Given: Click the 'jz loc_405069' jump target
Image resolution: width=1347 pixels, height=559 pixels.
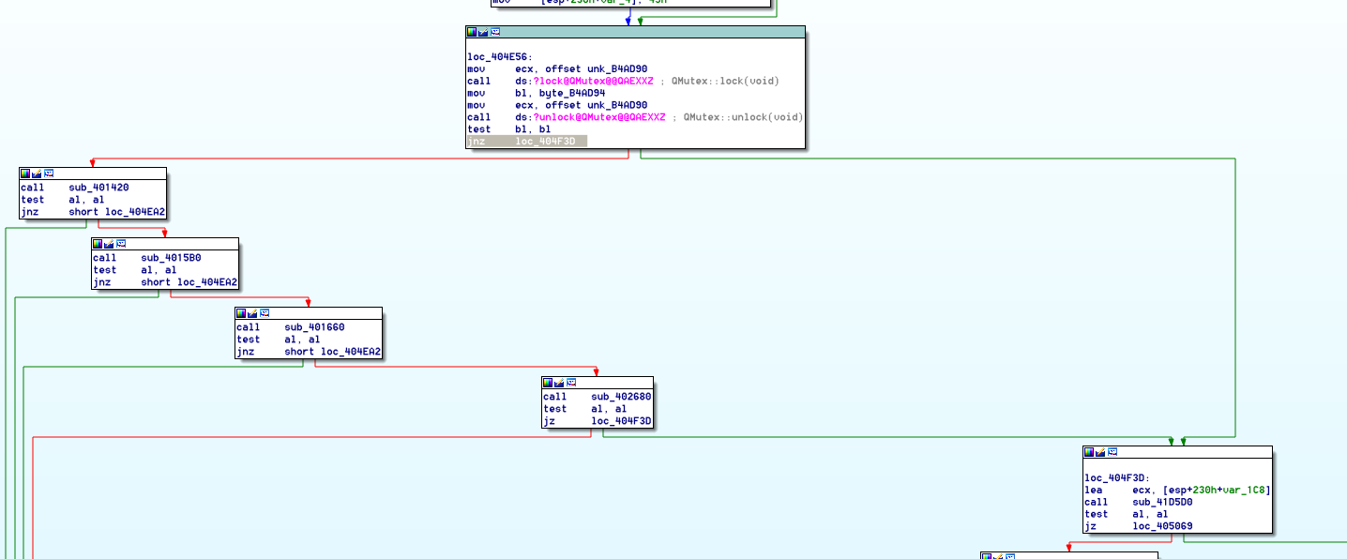Looking at the screenshot, I should point(1162,526).
